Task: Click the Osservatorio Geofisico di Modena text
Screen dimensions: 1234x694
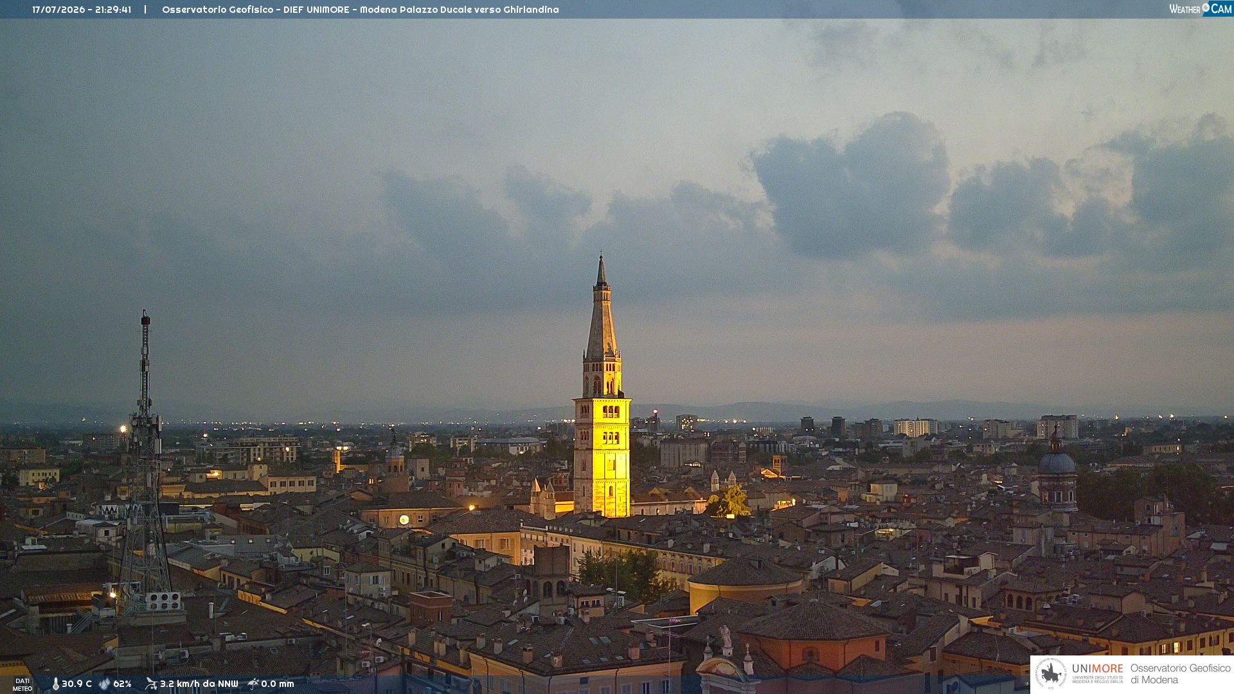Action: [x=1180, y=674]
